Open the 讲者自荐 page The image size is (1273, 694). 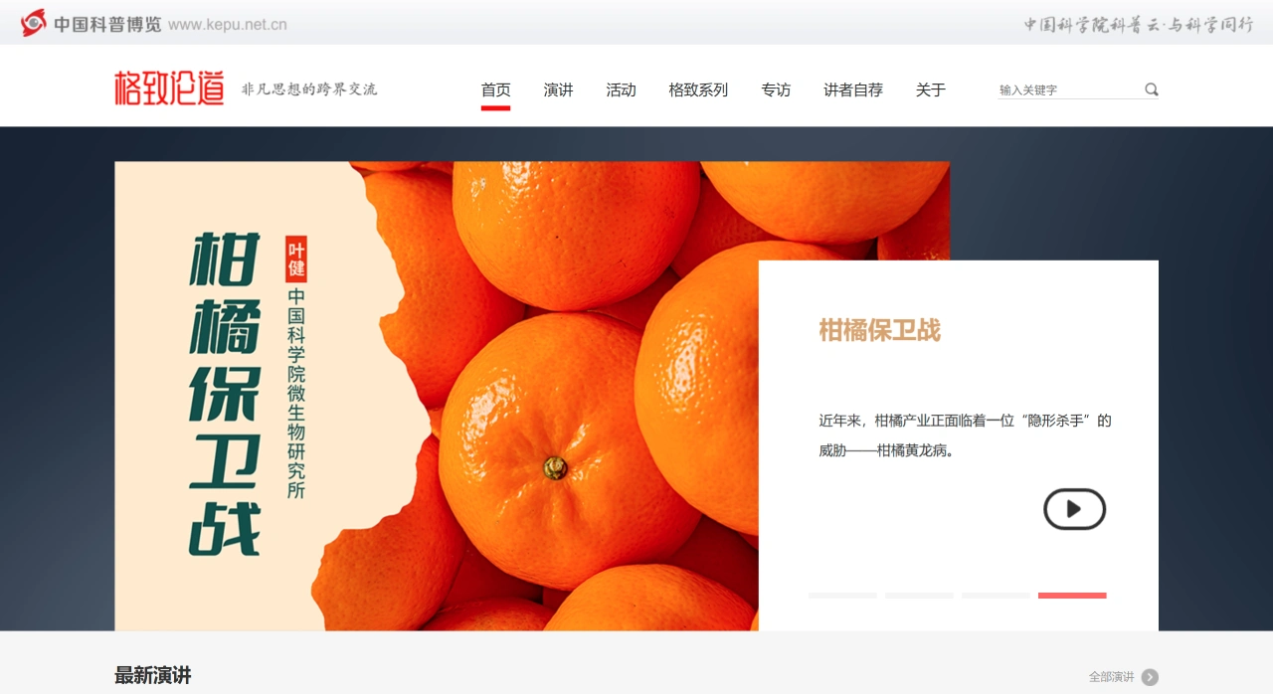click(x=852, y=90)
